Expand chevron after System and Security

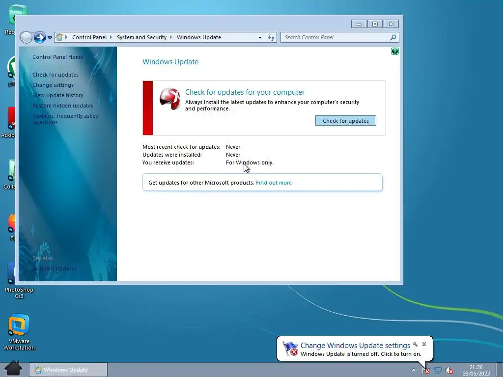(x=171, y=37)
